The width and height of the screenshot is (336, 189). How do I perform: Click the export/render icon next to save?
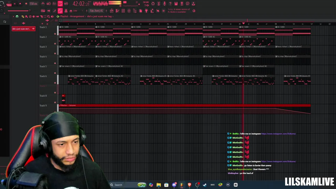click(182, 4)
